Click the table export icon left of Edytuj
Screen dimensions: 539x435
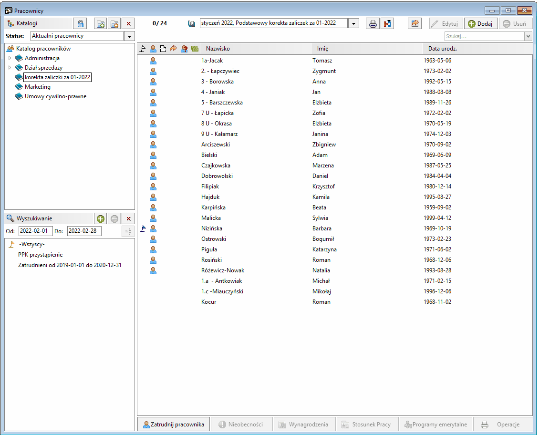tap(415, 24)
